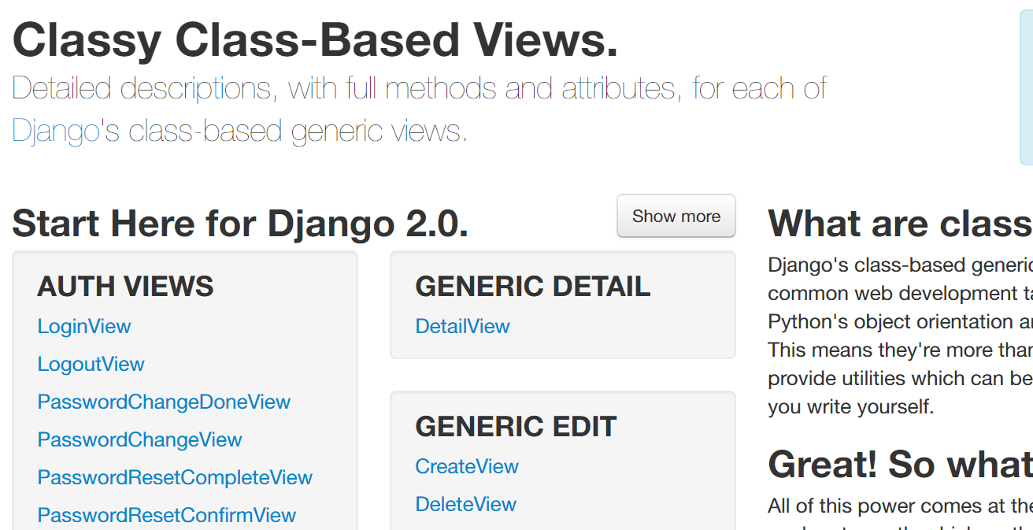Open the LoginView link

84,326
